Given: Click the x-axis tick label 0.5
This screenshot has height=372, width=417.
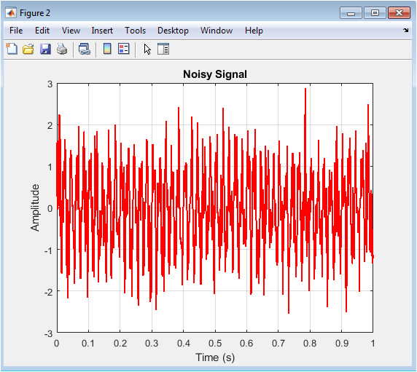Looking at the screenshot, I should click(x=215, y=344).
